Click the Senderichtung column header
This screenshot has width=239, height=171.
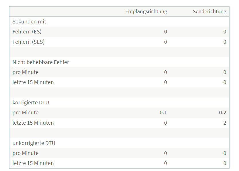[209, 11]
